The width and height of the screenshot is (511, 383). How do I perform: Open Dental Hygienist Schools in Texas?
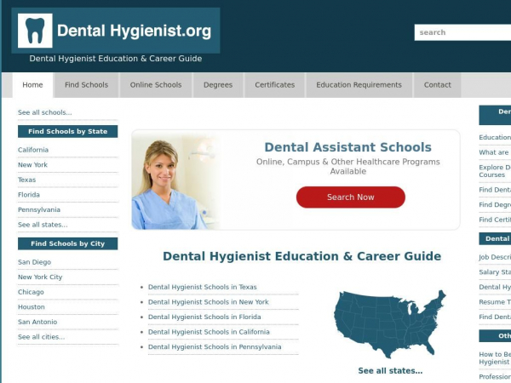203,287
